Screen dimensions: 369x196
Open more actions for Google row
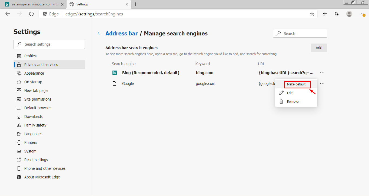coord(322,84)
